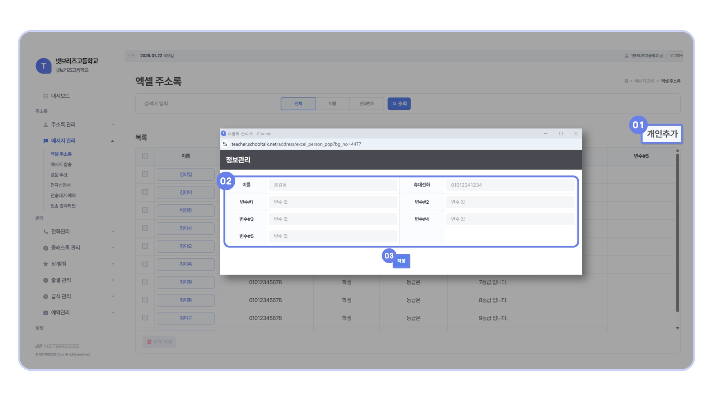Expand the 클래스톡 관리 menu arrow
This screenshot has height=401, width=713.
[112, 248]
